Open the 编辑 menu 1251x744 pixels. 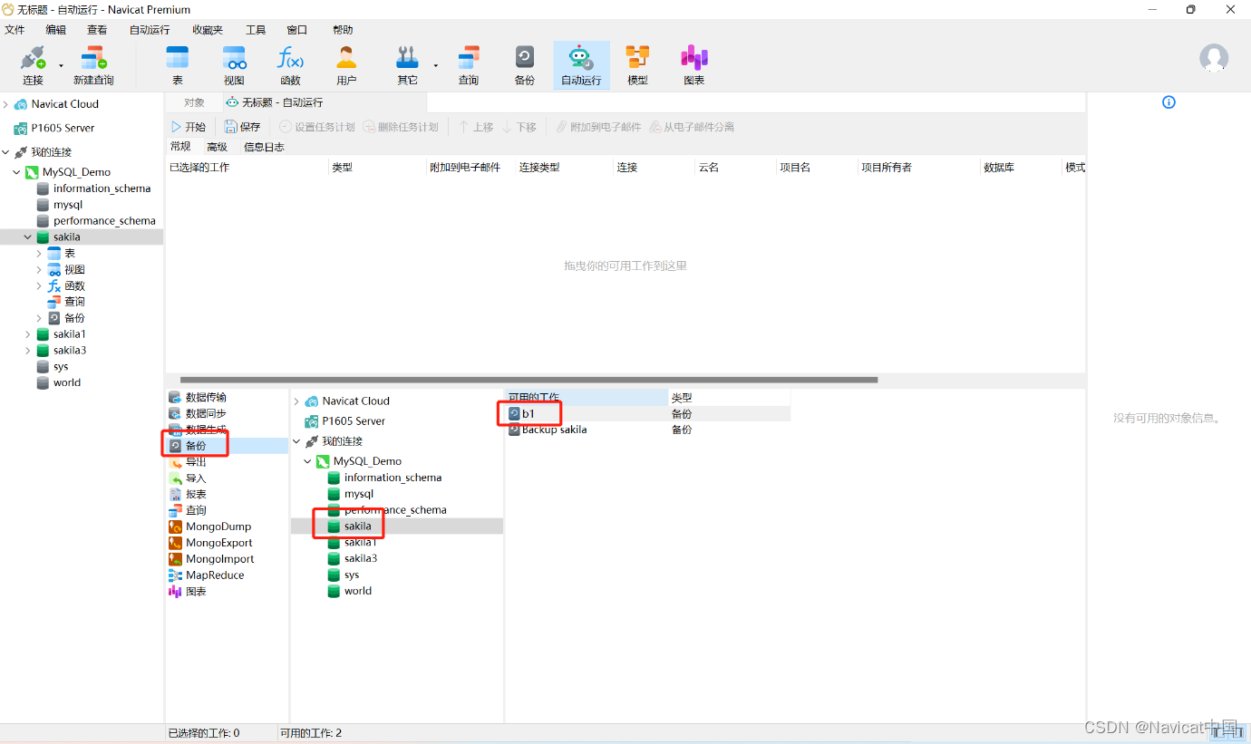click(56, 30)
